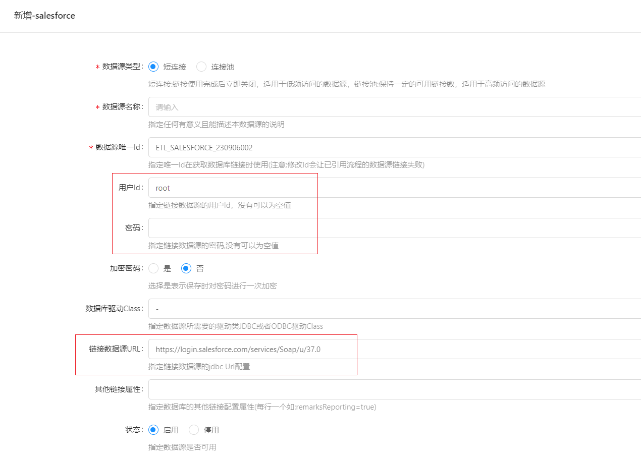Choose the 连接池 data source type
641x460 pixels.
pyautogui.click(x=201, y=67)
